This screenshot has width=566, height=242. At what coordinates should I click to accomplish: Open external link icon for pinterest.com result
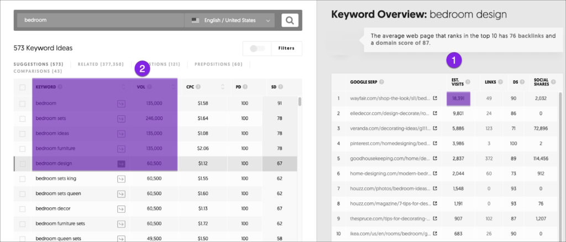[x=434, y=144]
